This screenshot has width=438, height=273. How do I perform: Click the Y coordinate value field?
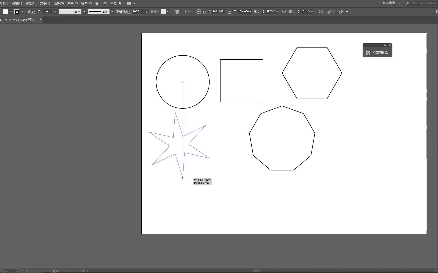tap(245, 12)
